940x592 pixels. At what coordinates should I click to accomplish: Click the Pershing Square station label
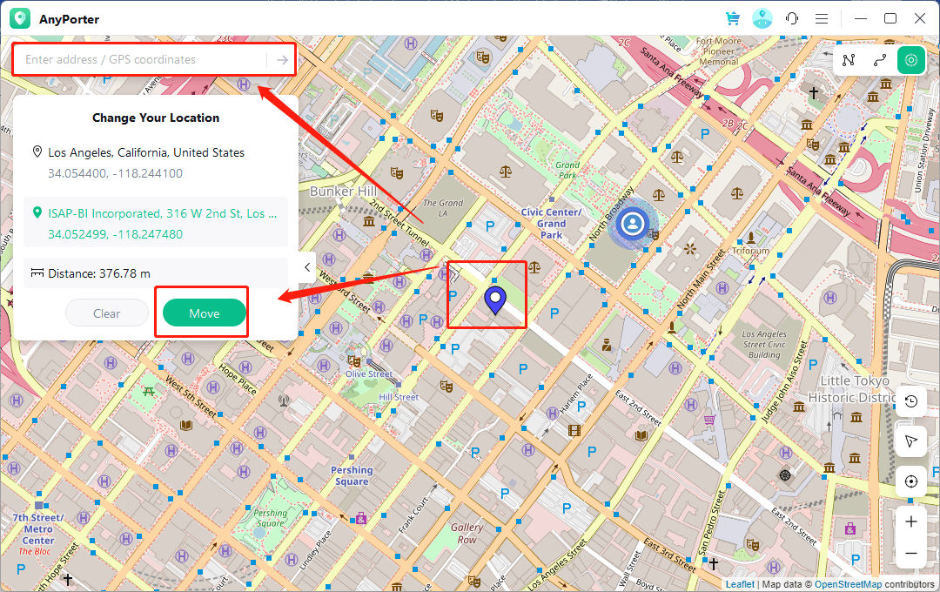coord(352,475)
